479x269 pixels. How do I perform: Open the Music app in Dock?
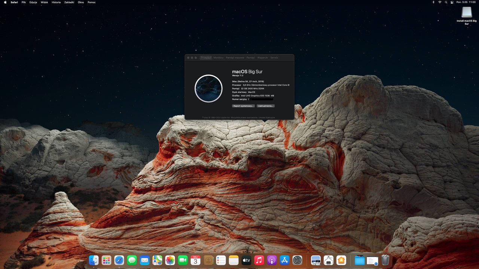point(259,260)
